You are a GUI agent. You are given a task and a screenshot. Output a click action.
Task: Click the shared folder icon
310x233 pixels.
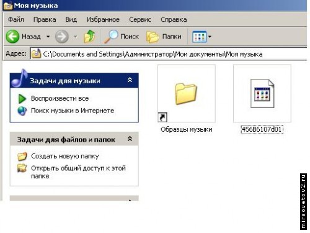coord(22,168)
